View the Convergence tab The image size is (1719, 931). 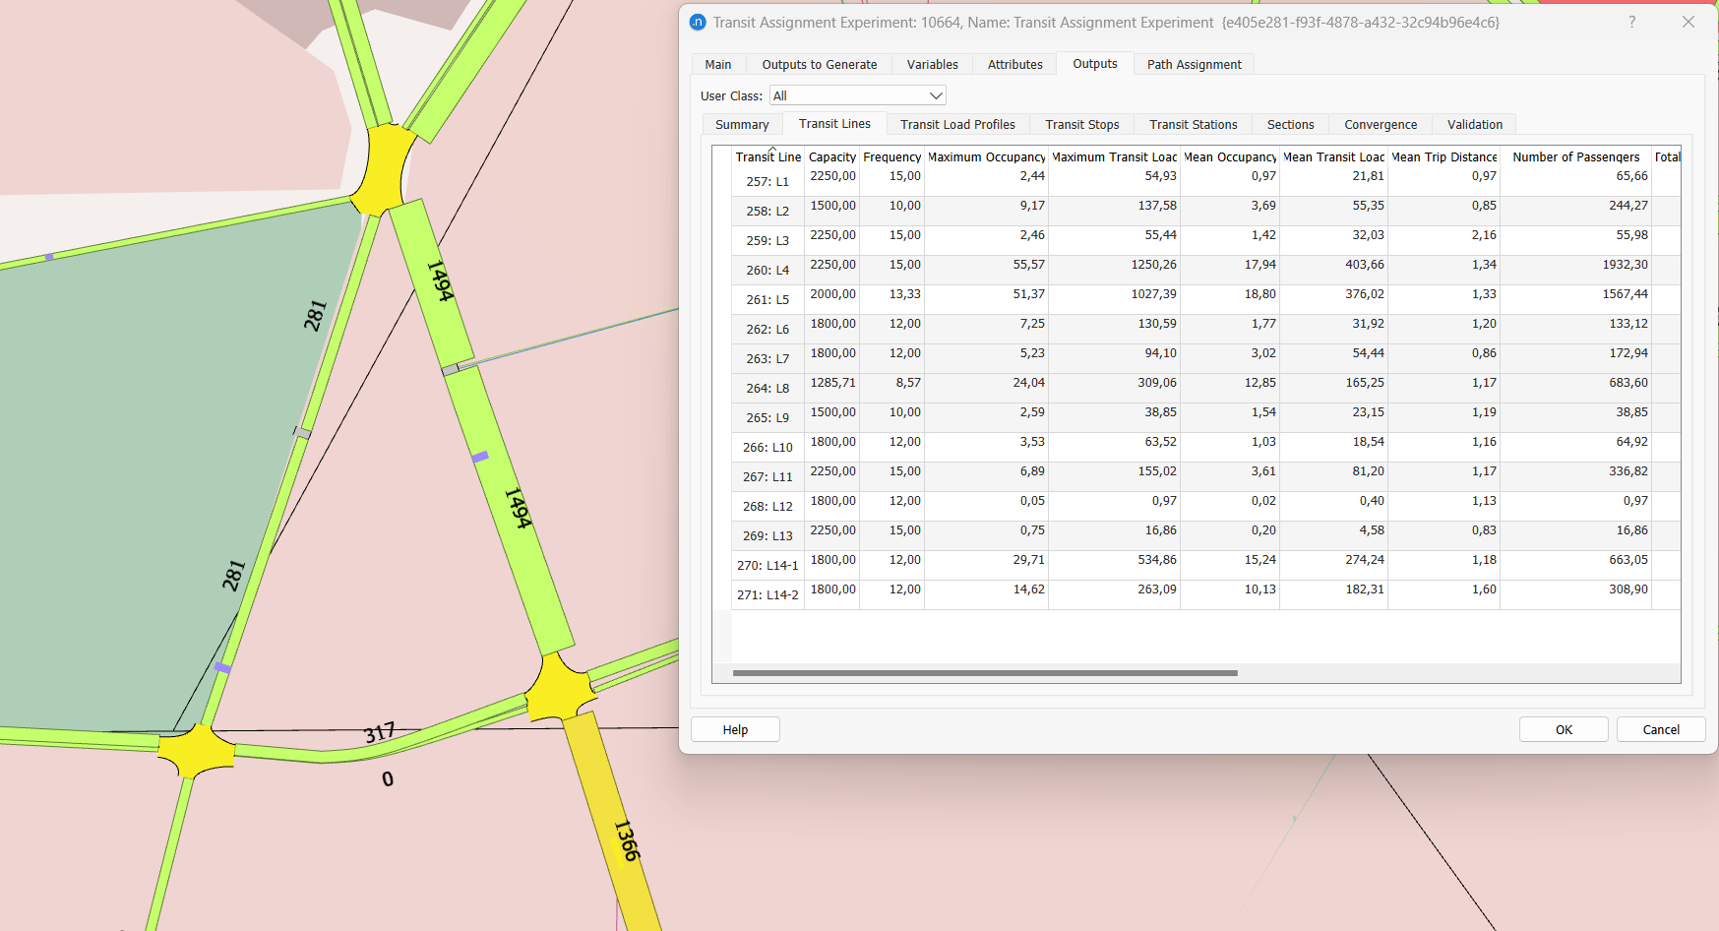1381,124
